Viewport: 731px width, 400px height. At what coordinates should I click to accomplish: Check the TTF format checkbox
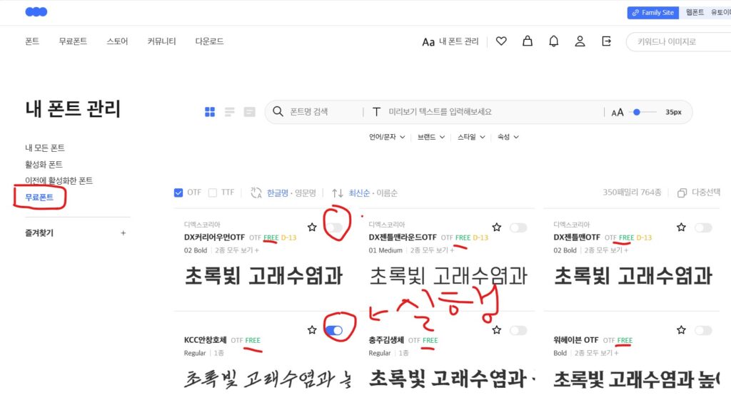pyautogui.click(x=213, y=193)
